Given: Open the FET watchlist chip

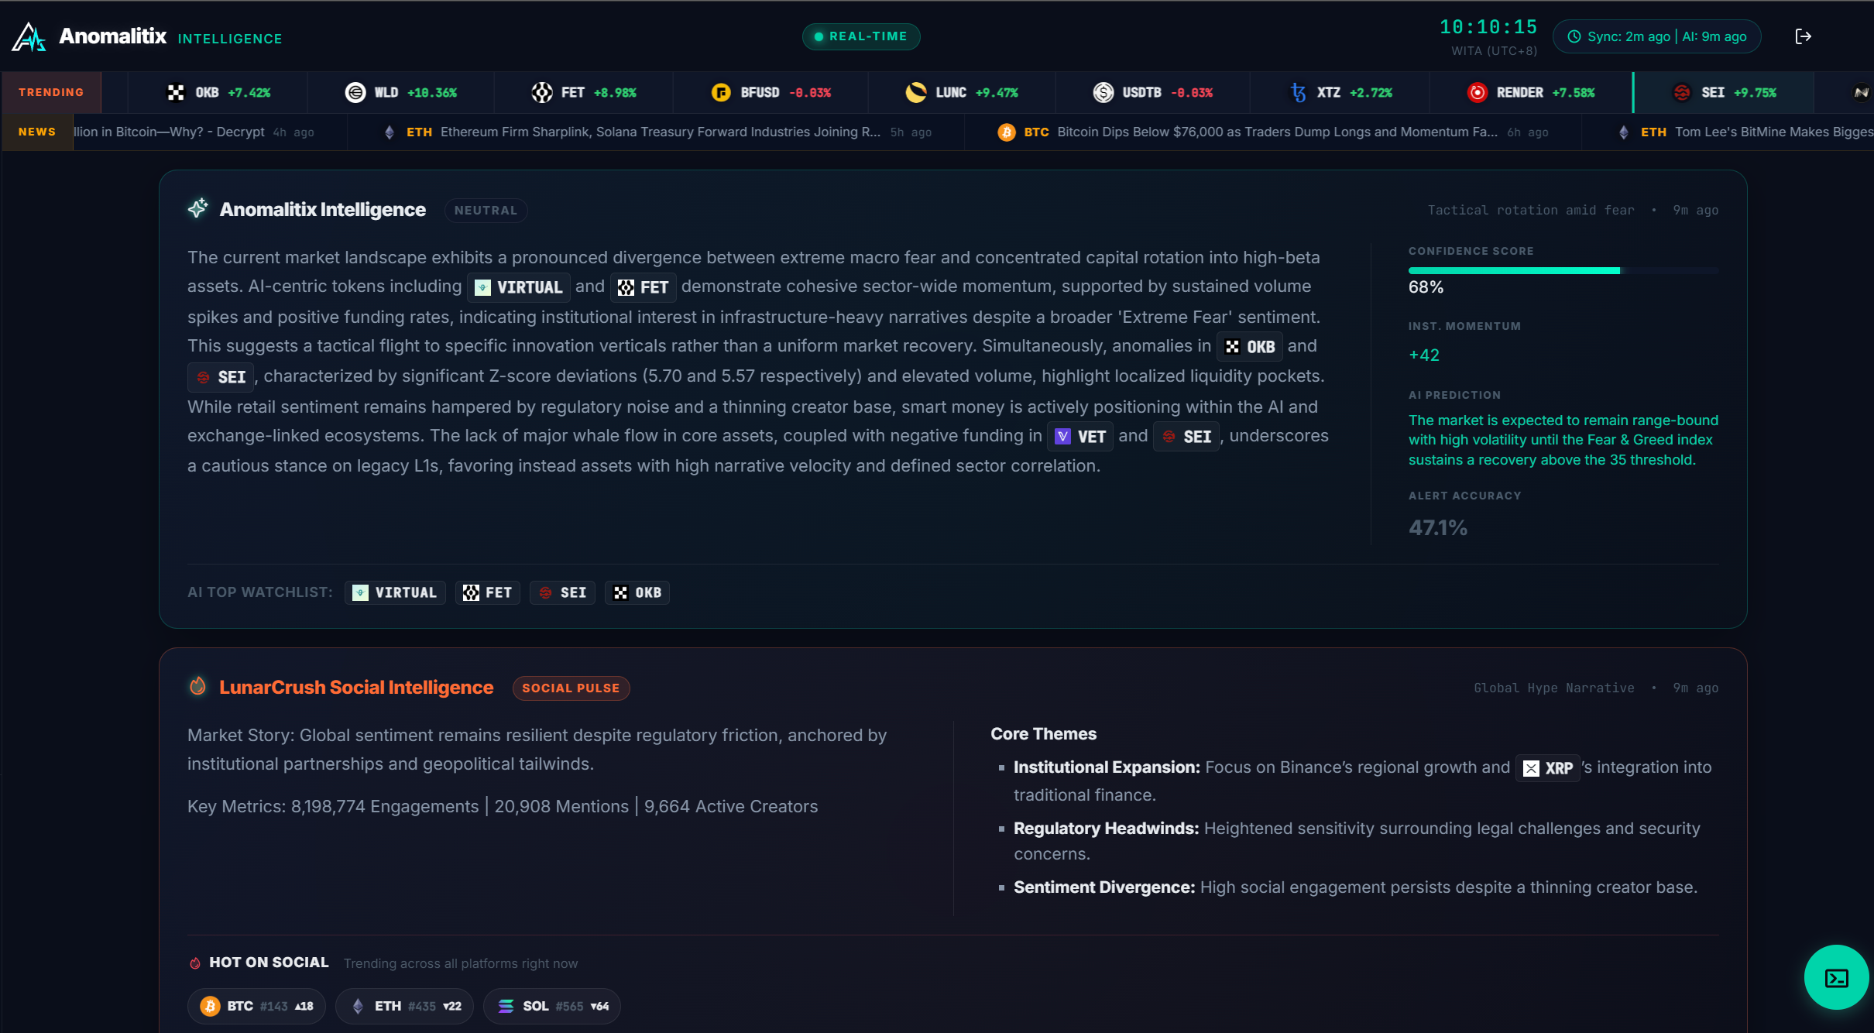Looking at the screenshot, I should point(488,592).
